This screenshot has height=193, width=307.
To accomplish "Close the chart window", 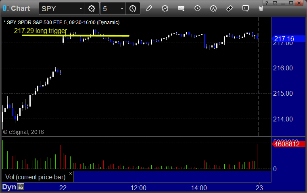I will [299, 3].
